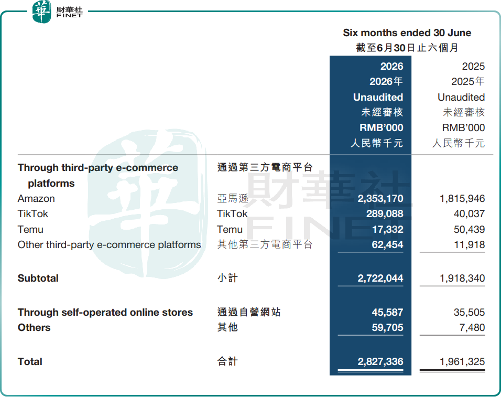
Task: Click the Total 2025 value 1,961,325
Action: click(x=462, y=361)
